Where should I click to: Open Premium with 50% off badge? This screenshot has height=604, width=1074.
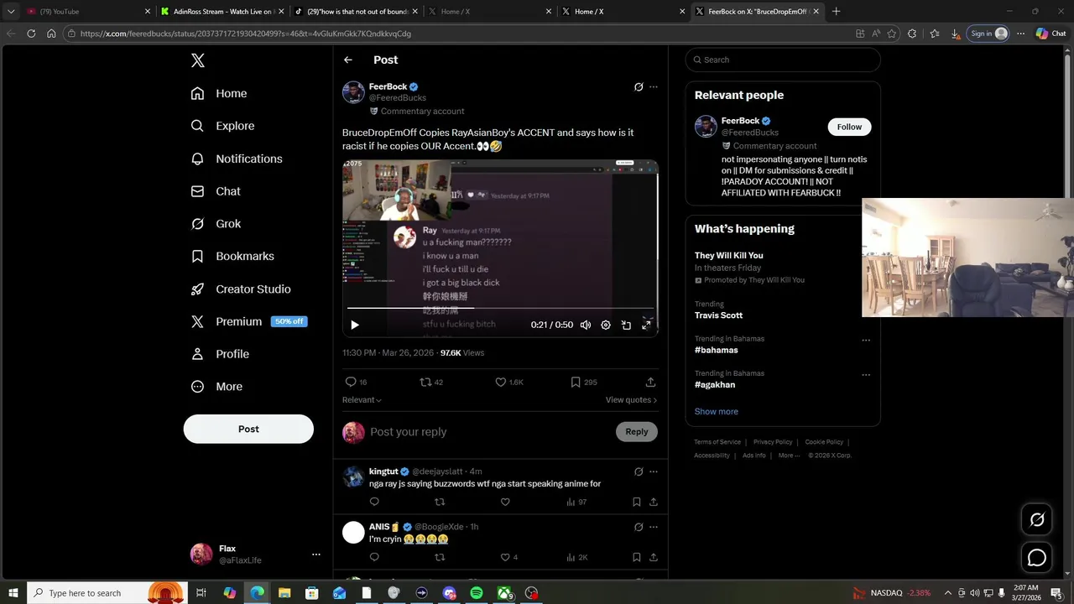coord(248,321)
